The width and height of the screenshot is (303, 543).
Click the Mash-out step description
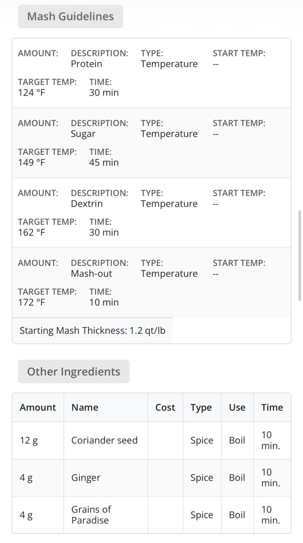91,274
